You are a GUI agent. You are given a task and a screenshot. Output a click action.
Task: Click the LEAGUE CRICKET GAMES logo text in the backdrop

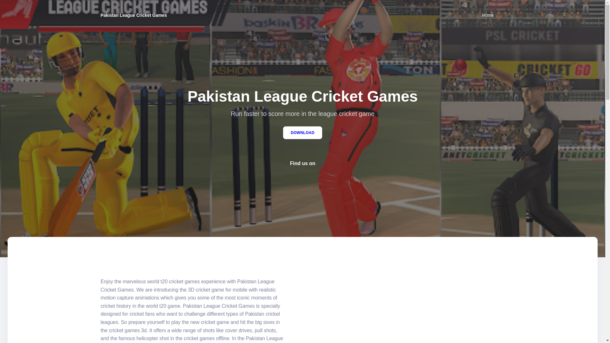(x=127, y=8)
